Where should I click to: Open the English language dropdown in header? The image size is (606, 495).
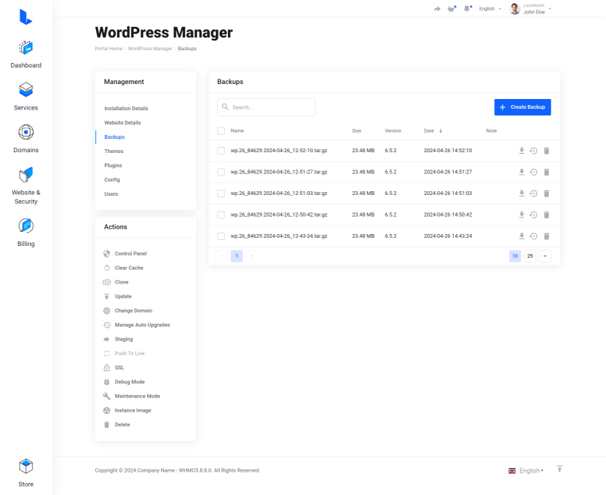click(490, 8)
